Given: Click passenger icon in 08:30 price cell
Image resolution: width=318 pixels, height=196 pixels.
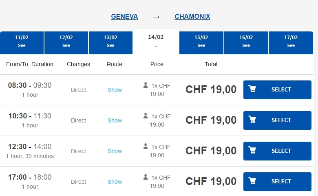Looking at the screenshot, I should (146, 85).
